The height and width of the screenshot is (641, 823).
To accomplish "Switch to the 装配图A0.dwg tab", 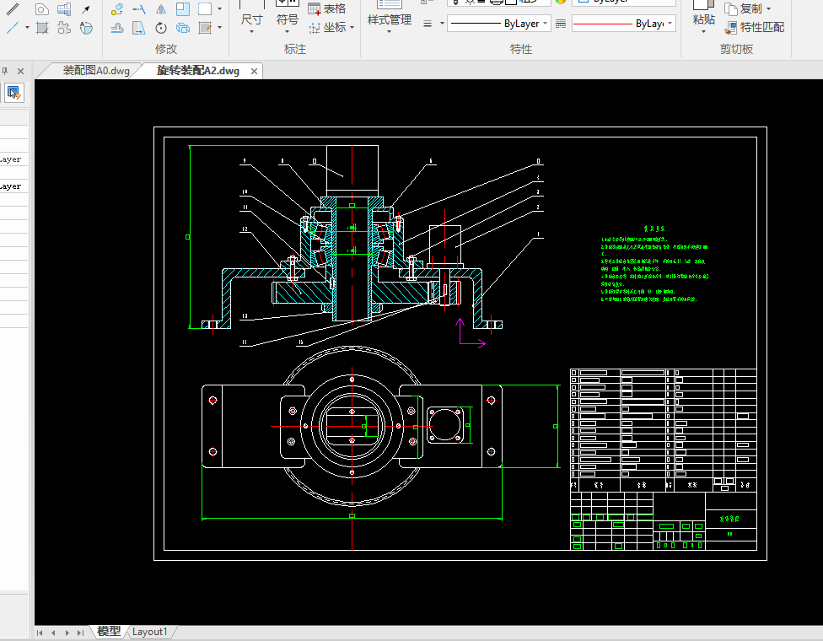I will pyautogui.click(x=95, y=71).
